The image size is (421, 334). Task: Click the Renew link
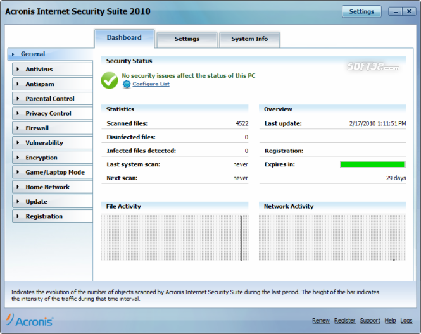[x=321, y=321]
